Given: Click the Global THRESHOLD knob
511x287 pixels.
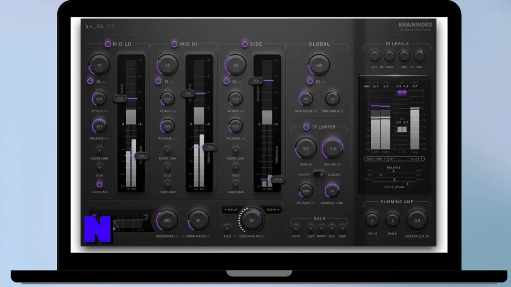Looking at the screenshot, I should (332, 99).
